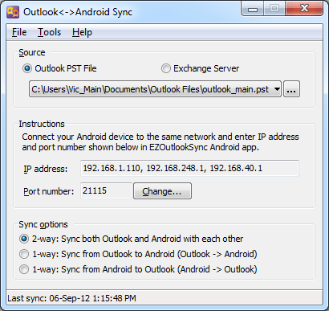Close the Outlook Android Sync window
The width and height of the screenshot is (329, 311).
pos(304,8)
